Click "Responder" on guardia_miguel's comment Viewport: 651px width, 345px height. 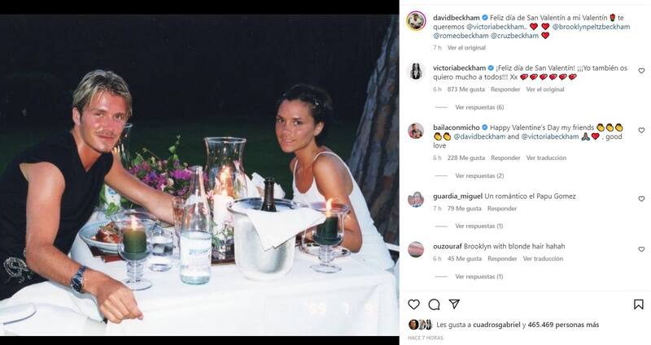click(502, 209)
